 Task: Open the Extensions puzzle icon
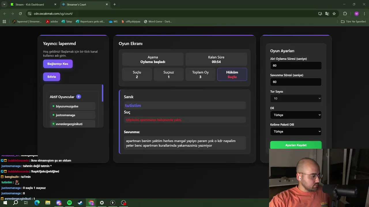click(345, 14)
